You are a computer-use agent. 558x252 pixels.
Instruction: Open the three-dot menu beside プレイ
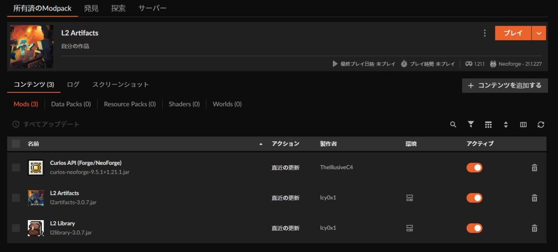click(485, 33)
